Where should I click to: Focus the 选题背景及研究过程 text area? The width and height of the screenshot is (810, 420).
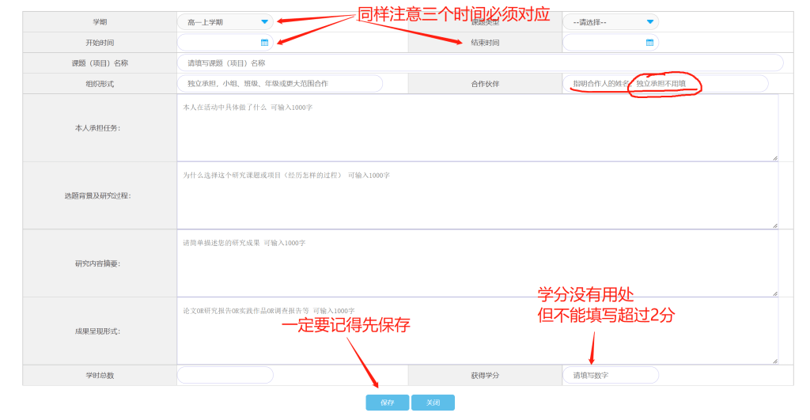[x=476, y=196]
